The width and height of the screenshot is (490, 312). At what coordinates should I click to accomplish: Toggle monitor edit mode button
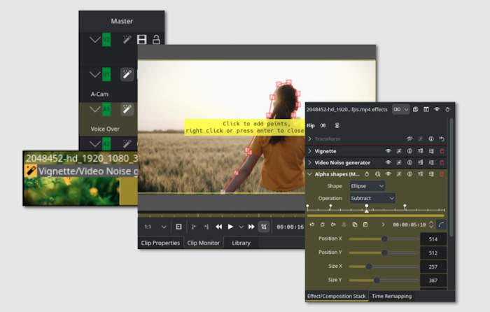click(264, 227)
